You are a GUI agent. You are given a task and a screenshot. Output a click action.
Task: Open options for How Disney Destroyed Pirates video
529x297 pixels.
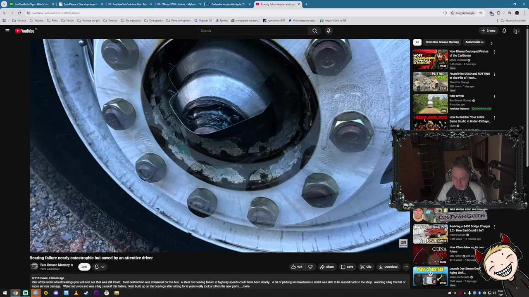[x=494, y=52]
